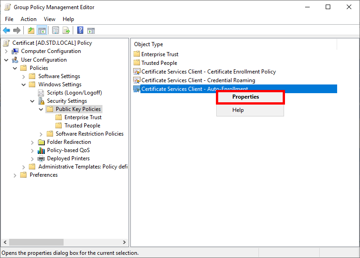Open the View menu
The width and height of the screenshot is (360, 258).
[49, 19]
